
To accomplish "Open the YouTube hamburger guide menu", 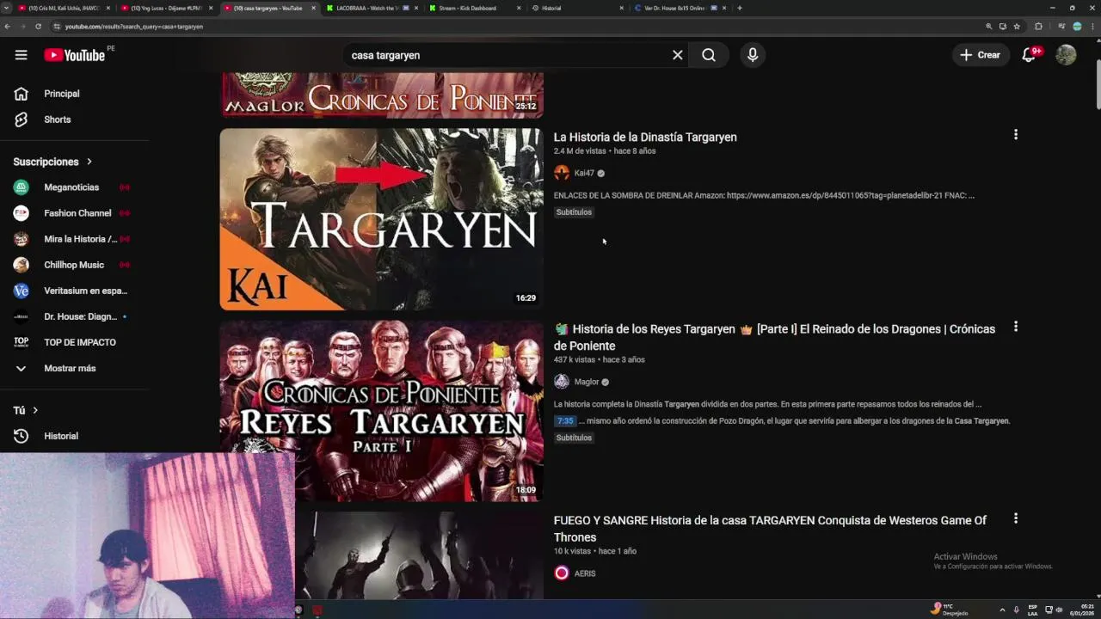I will click(21, 55).
